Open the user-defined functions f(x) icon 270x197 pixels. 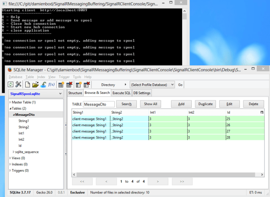pos(51,85)
